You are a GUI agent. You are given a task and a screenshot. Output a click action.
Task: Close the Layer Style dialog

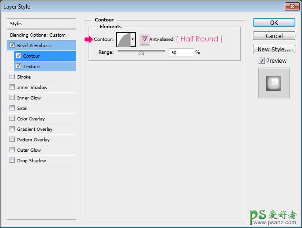pos(292,6)
